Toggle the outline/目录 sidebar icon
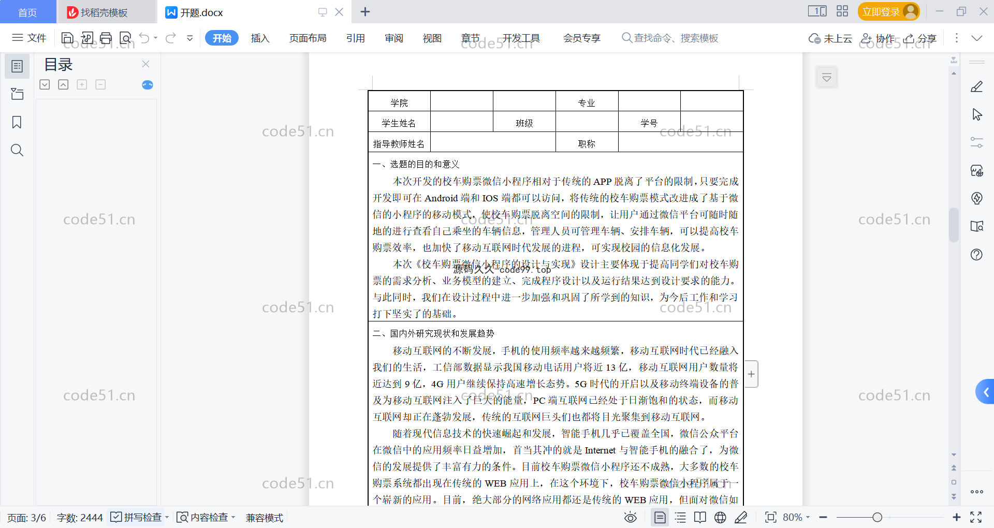The image size is (994, 528). (x=17, y=66)
